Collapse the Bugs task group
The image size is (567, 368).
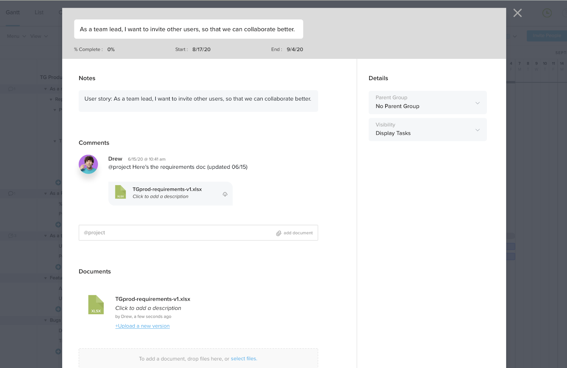[45, 320]
